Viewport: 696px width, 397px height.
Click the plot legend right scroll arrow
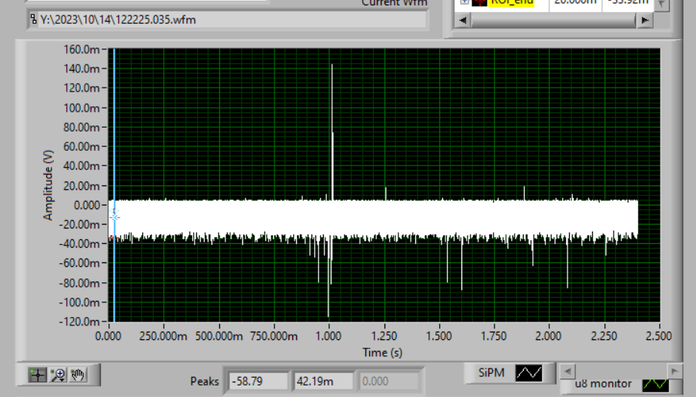(x=674, y=372)
